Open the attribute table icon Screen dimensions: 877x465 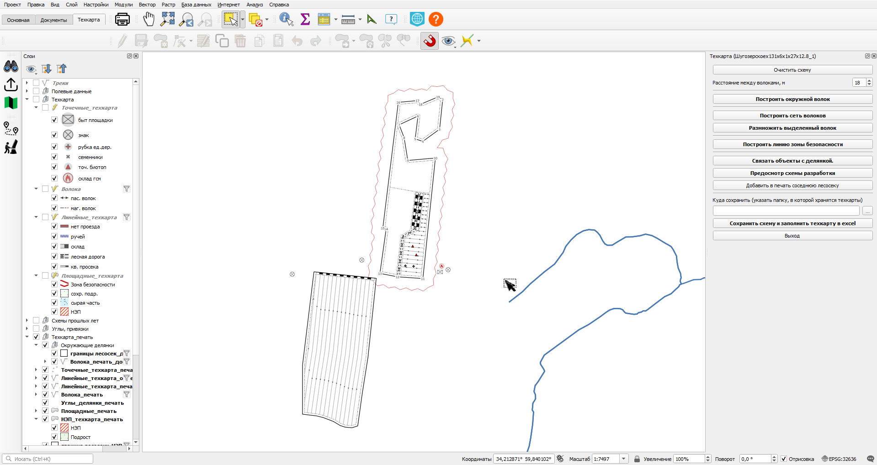click(x=324, y=19)
